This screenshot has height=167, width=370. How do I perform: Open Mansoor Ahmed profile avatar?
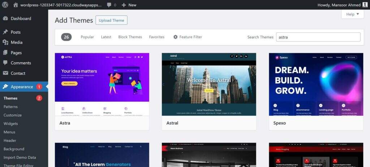(x=365, y=5)
